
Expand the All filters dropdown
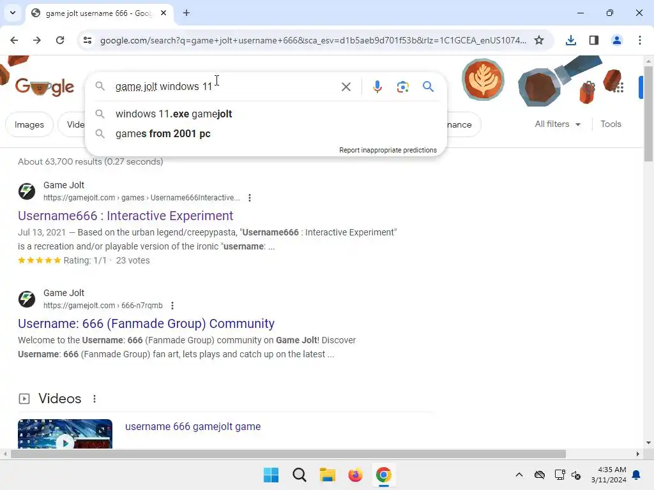coord(558,124)
